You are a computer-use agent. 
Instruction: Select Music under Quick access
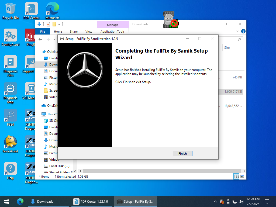50,84
